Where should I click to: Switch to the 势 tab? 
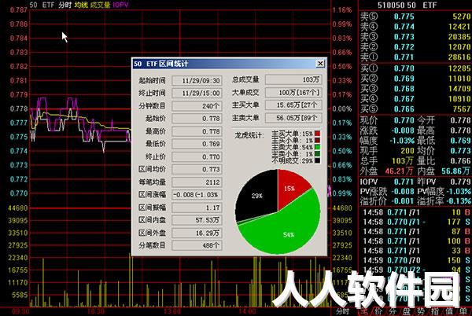pos(421,311)
